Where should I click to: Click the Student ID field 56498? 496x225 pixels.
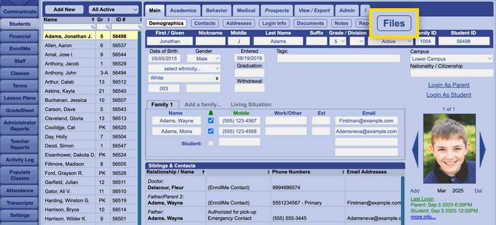click(464, 41)
